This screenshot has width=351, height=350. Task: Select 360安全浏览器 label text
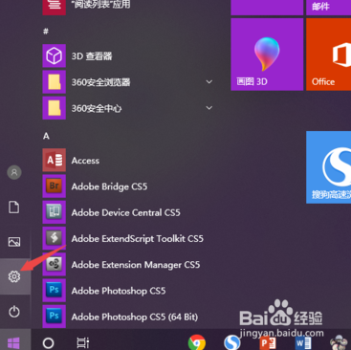coord(100,82)
